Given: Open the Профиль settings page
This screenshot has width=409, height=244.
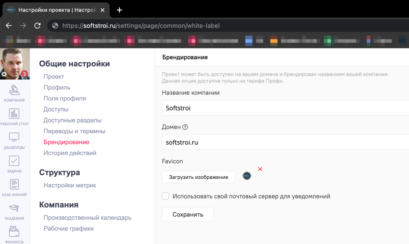Looking at the screenshot, I should pyautogui.click(x=57, y=87).
